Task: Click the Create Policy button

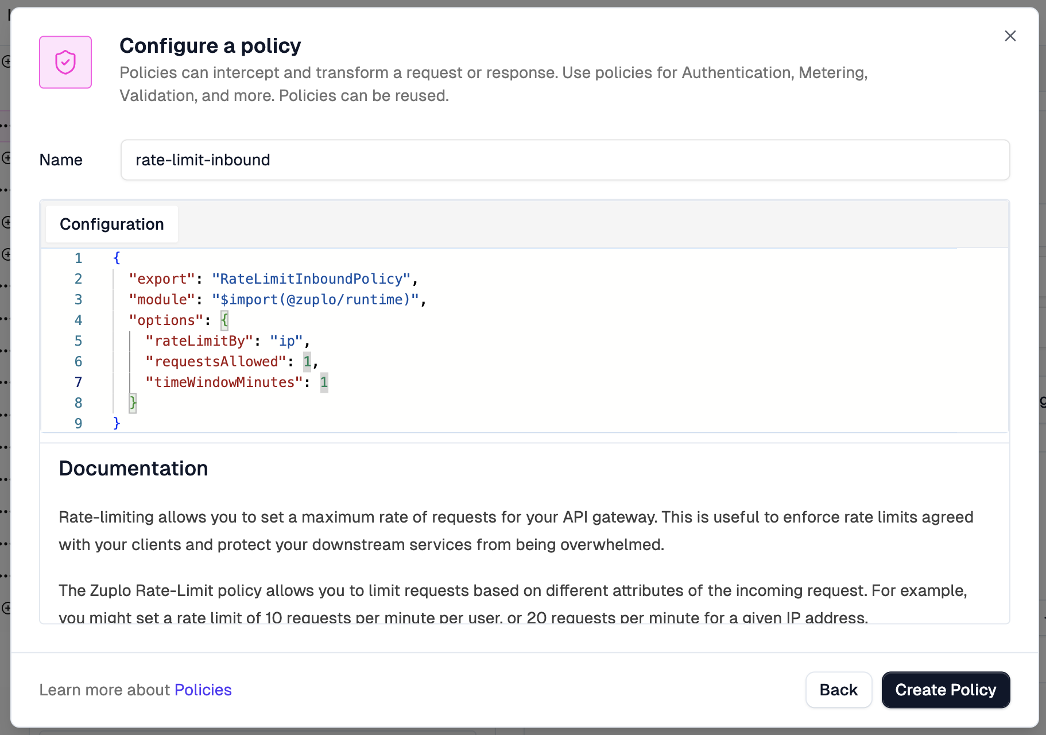Action: [945, 690]
